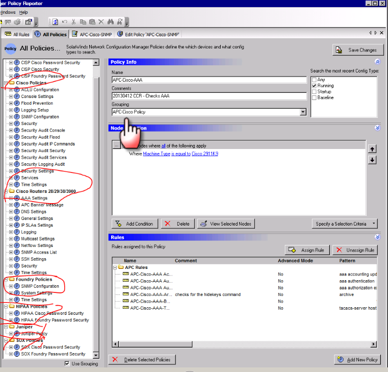Collapse the APC Rules folder in the table
This screenshot has height=372, width=388.
click(115, 267)
